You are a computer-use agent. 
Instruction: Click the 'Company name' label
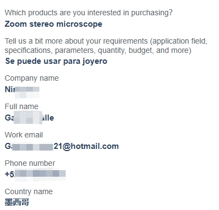[x=32, y=78]
